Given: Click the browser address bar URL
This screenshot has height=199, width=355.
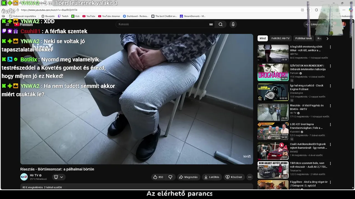Looking at the screenshot, I should tap(49, 10).
